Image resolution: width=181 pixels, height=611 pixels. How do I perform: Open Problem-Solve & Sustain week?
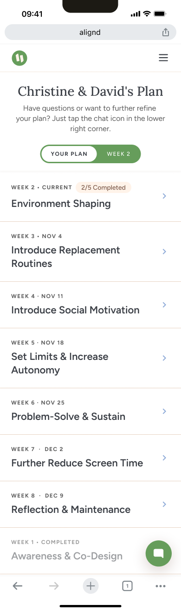90,411
